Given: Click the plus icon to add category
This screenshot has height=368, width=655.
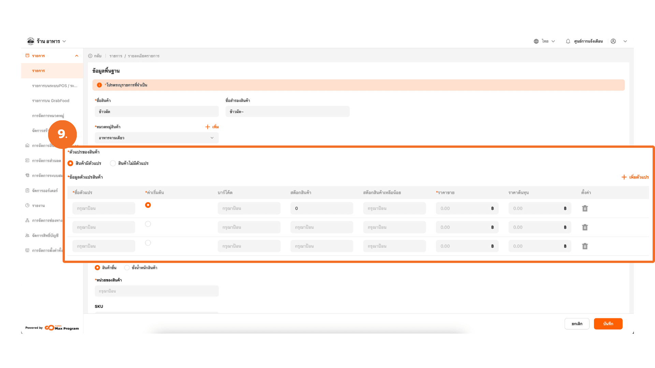Looking at the screenshot, I should pyautogui.click(x=207, y=127).
